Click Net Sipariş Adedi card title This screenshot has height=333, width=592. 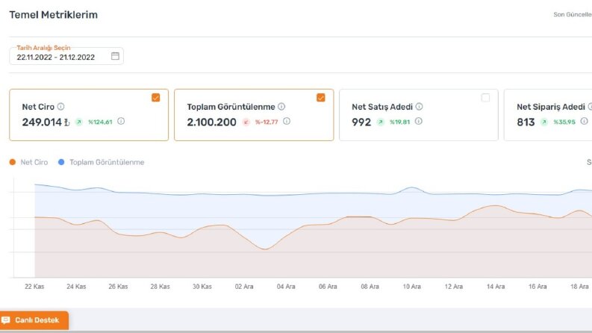551,107
